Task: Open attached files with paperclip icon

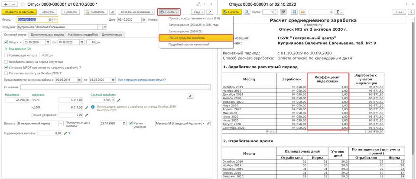Action: [x=113, y=12]
